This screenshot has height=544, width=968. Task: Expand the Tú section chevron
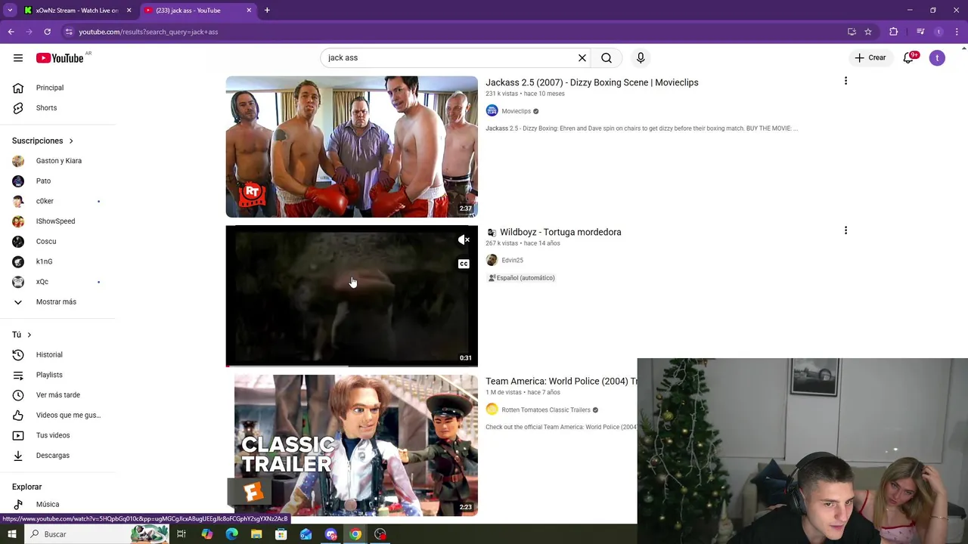pos(29,335)
